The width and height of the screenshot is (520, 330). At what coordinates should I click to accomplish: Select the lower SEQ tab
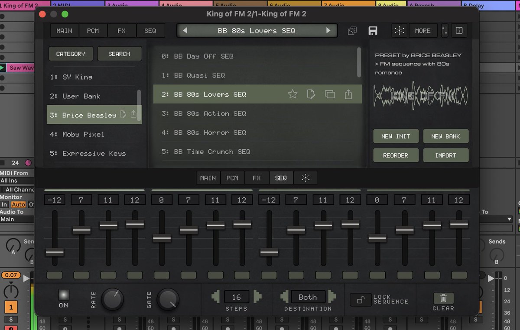[x=281, y=178]
